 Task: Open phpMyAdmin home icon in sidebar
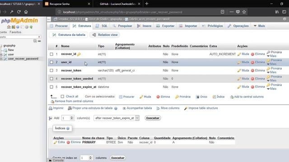coord(9,27)
